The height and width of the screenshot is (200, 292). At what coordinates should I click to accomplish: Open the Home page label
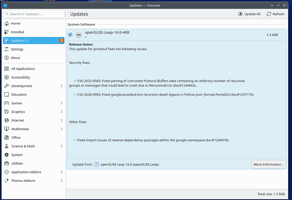click(x=15, y=23)
